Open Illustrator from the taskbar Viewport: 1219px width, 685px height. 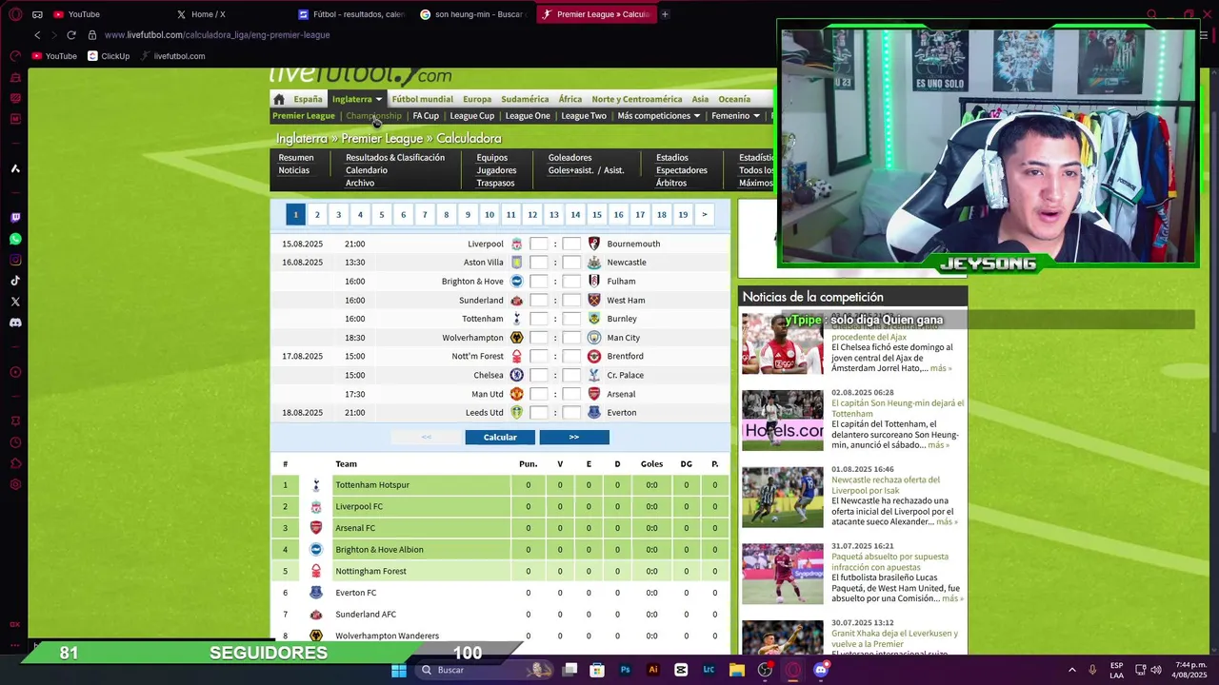coord(652,670)
